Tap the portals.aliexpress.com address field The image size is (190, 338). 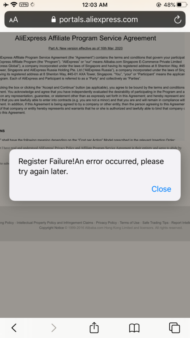[95, 19]
